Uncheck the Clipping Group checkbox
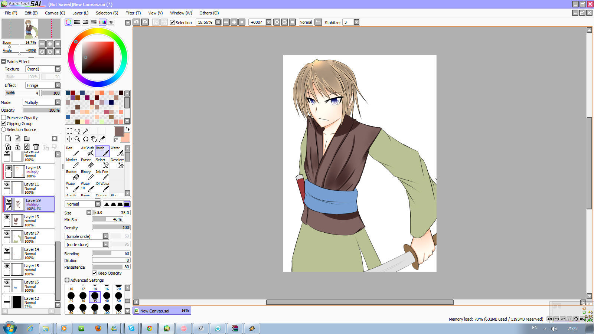 (4, 124)
